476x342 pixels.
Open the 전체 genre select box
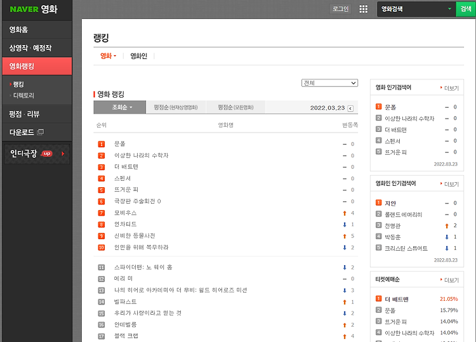[x=329, y=83]
